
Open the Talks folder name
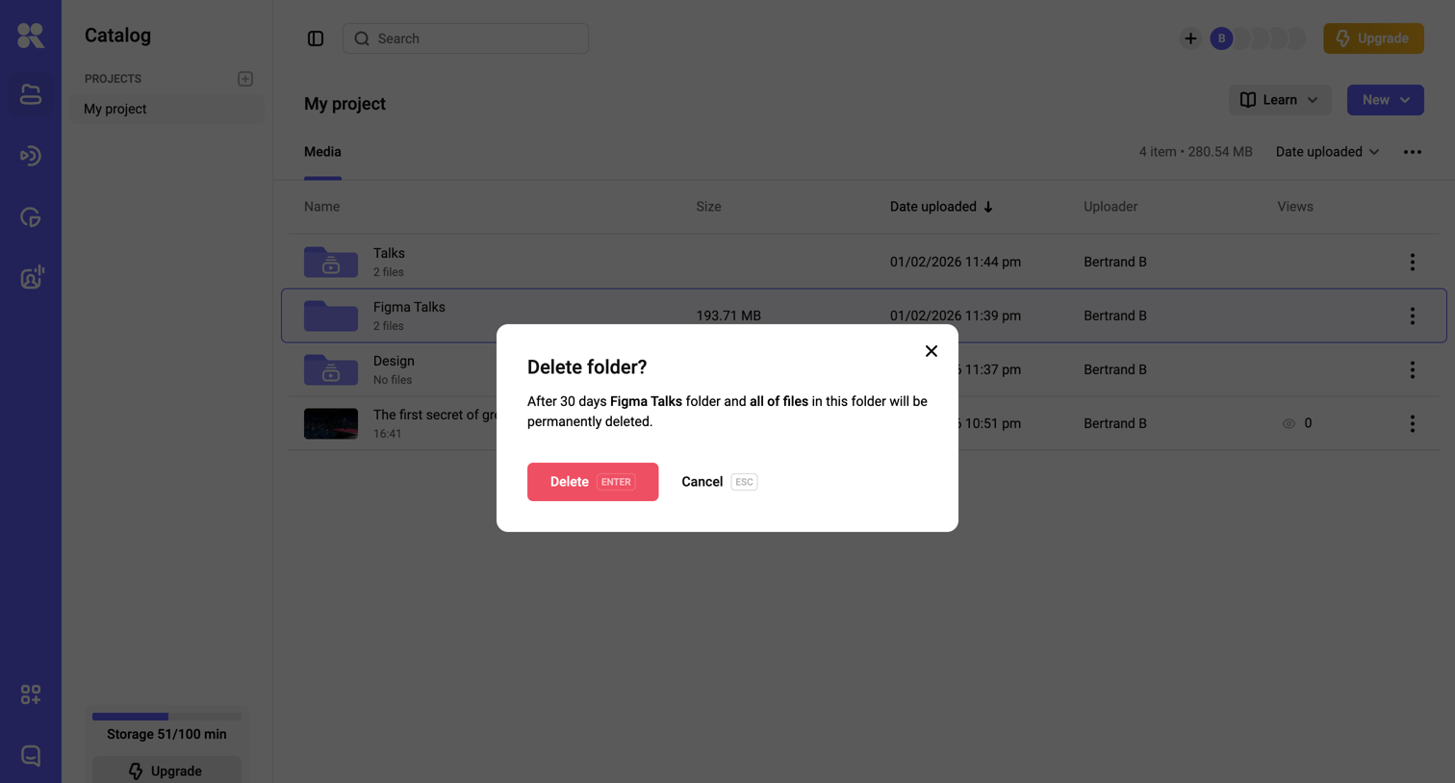(x=389, y=253)
